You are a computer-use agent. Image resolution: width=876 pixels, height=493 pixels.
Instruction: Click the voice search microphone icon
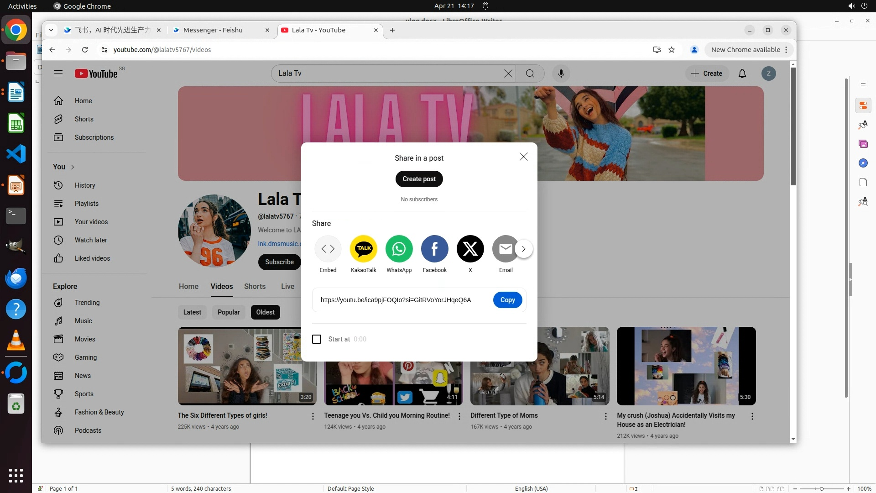point(561,73)
